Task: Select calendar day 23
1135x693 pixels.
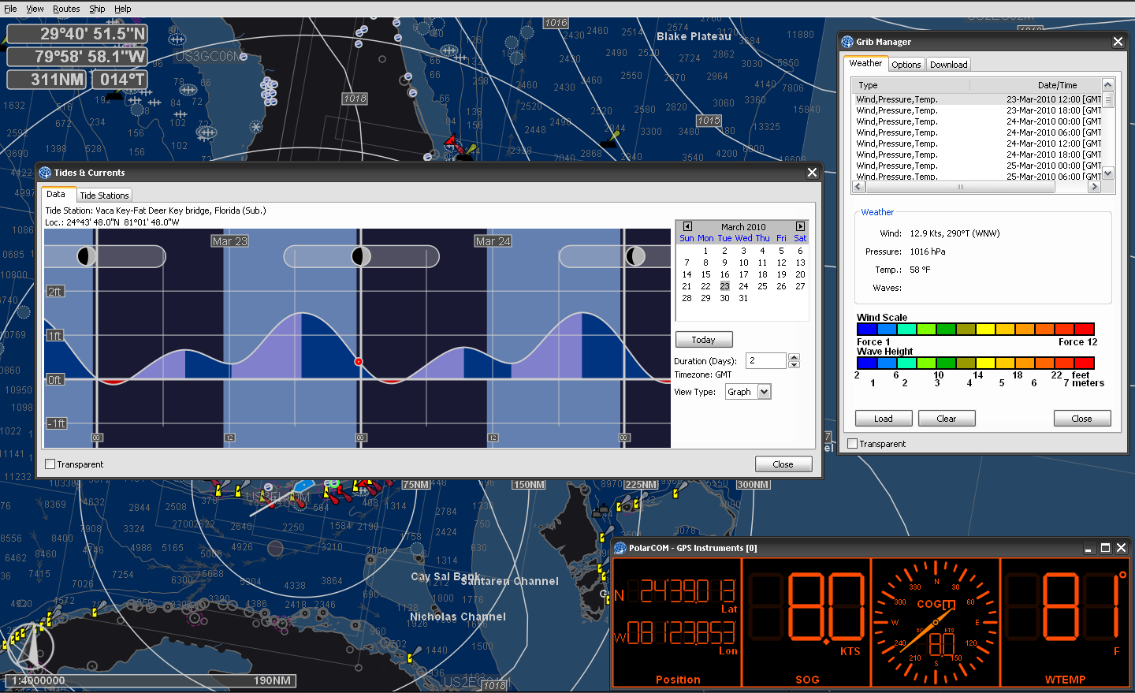Action: coord(724,286)
